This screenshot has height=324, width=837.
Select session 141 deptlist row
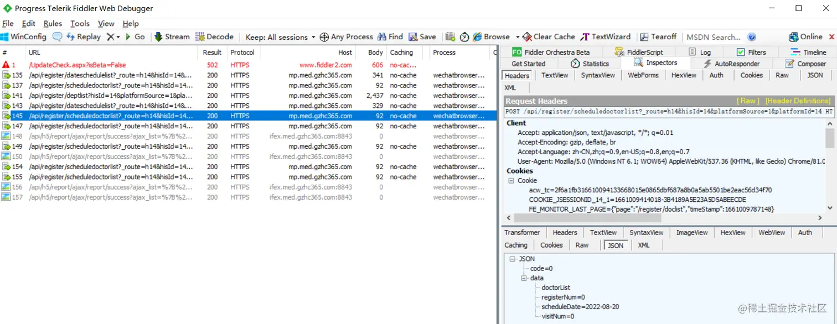pos(249,96)
